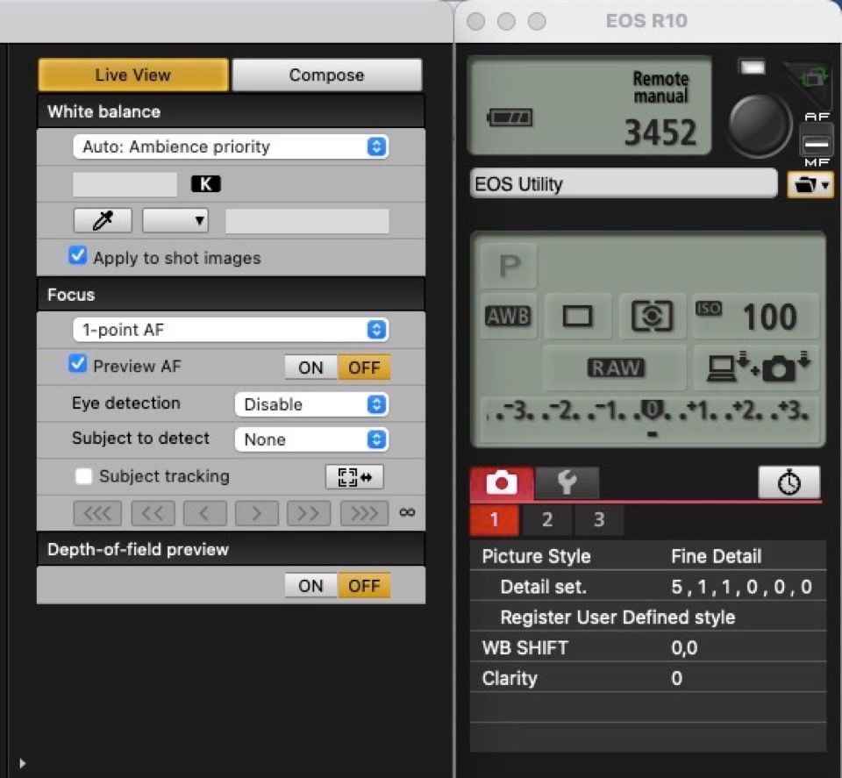This screenshot has height=778, width=842.
Task: Click the single right focus arrow button
Action: click(x=257, y=514)
